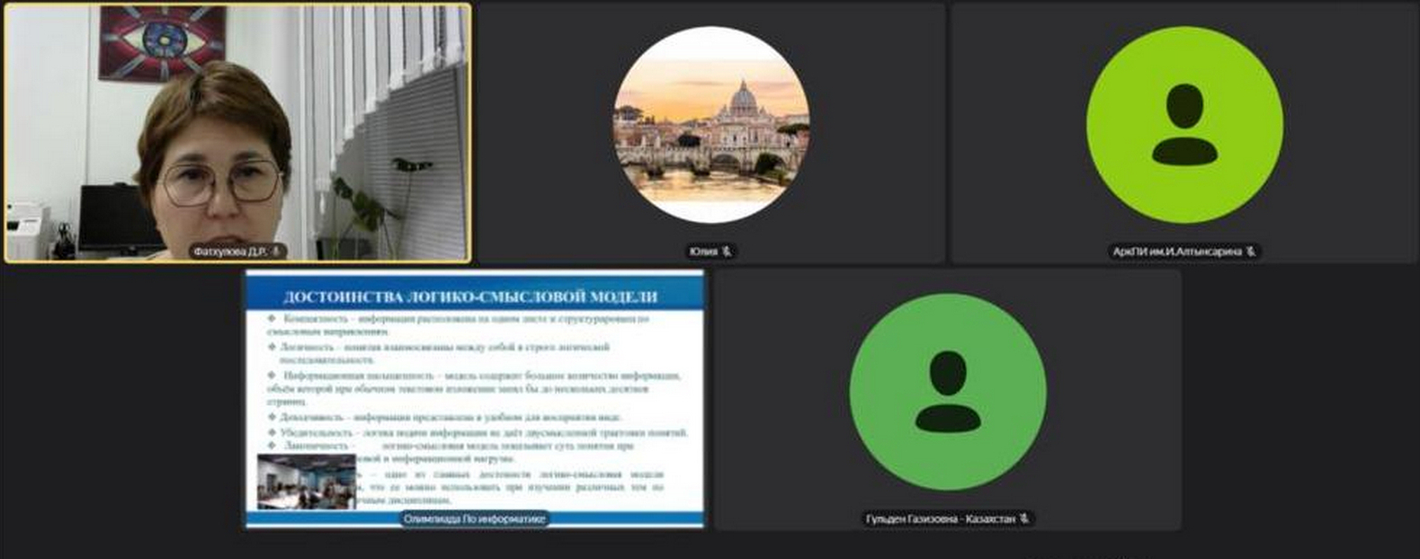
Task: Click muted mic icon for Гульден Газизовна
Action: [1023, 519]
